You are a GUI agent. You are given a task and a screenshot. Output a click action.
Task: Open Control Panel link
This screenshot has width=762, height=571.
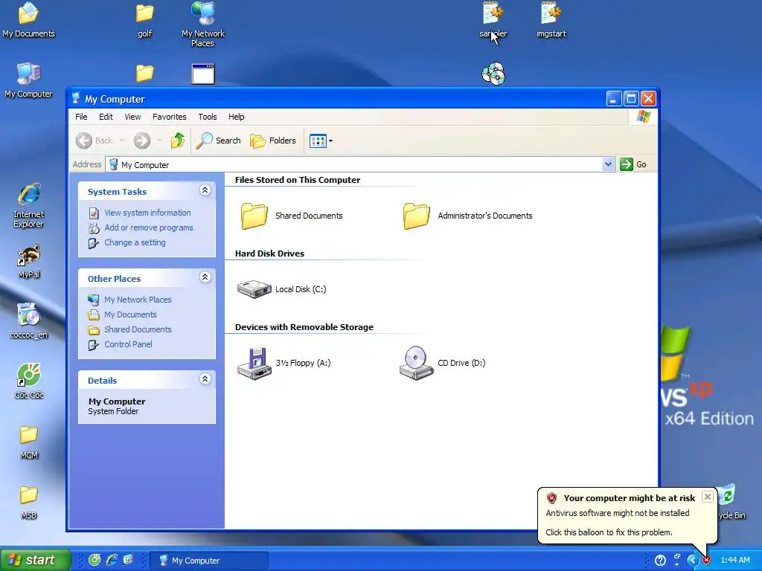pyautogui.click(x=128, y=344)
